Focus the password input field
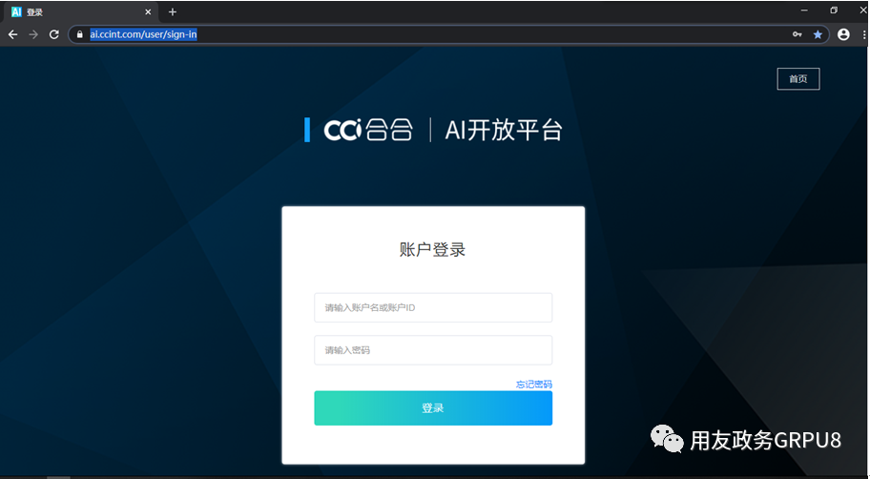Screen dimensions: 870x479 (x=433, y=350)
